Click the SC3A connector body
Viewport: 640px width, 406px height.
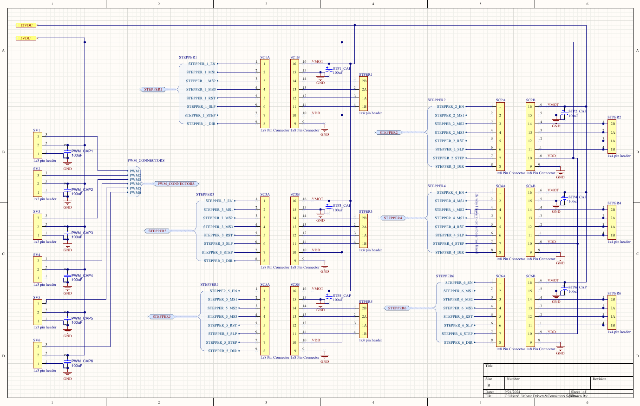265,231
